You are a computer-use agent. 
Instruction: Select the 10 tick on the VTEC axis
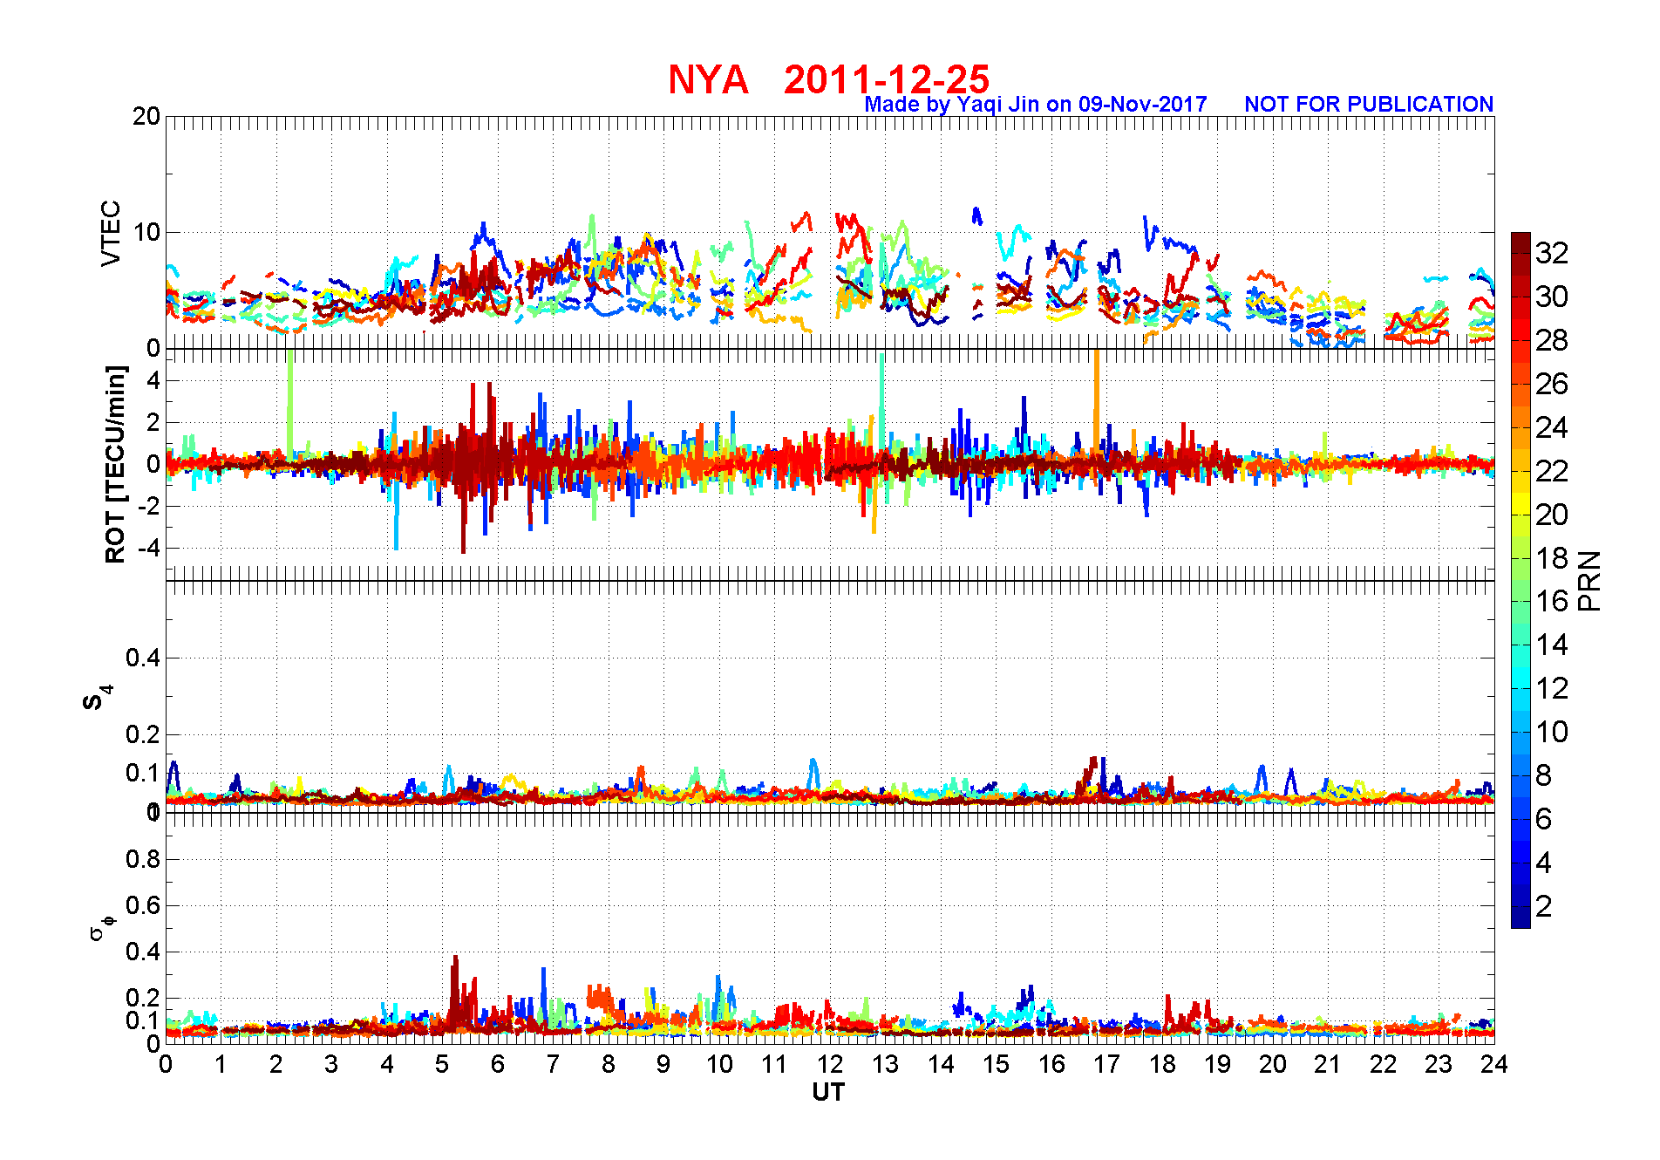146,232
